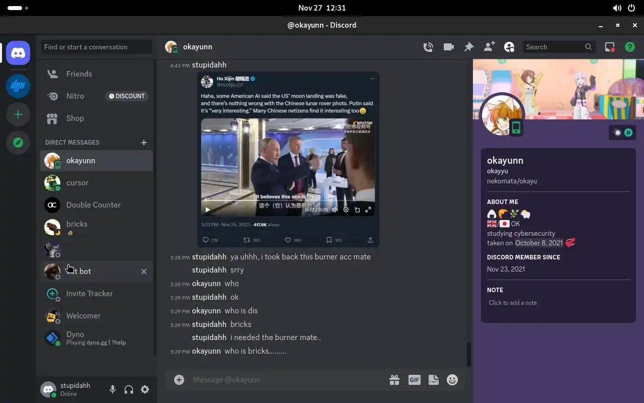This screenshot has width=644, height=403.
Task: Toggle headphones deafen
Action: (129, 389)
